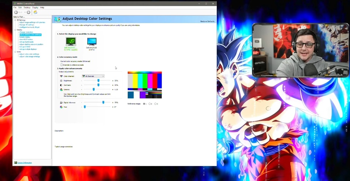This screenshot has width=350, height=181.
Task: Open Rotate display task
Action: (x=25, y=37)
